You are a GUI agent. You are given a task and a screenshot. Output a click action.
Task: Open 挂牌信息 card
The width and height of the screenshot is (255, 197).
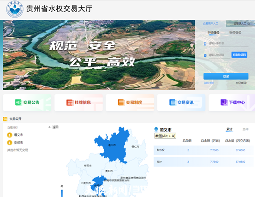pos(78,102)
